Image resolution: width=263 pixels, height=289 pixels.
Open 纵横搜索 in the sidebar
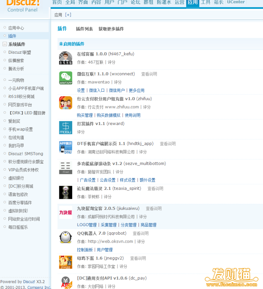point(16,60)
